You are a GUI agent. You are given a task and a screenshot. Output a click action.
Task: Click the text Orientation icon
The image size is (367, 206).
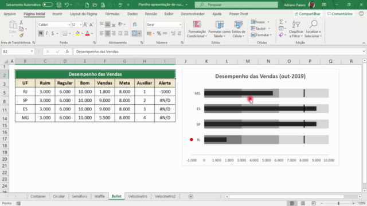point(120,24)
